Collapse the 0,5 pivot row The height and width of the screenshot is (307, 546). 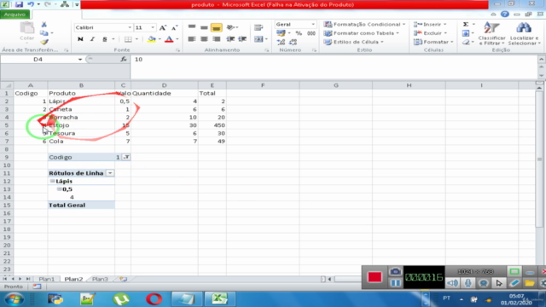pos(59,189)
